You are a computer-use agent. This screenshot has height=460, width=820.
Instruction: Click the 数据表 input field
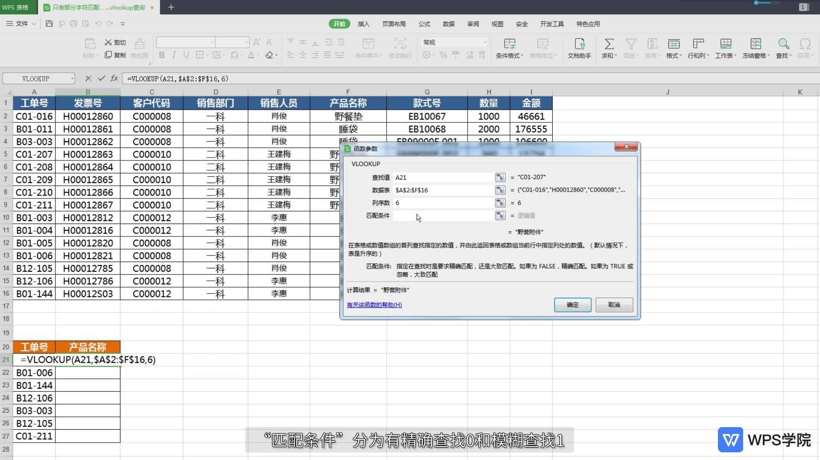[443, 190]
